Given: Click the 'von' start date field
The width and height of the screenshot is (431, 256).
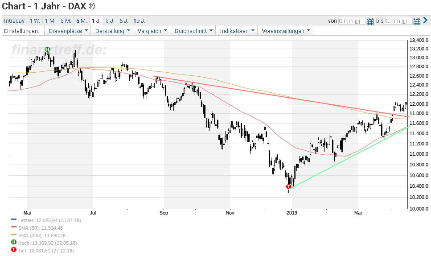Looking at the screenshot, I should [352, 21].
